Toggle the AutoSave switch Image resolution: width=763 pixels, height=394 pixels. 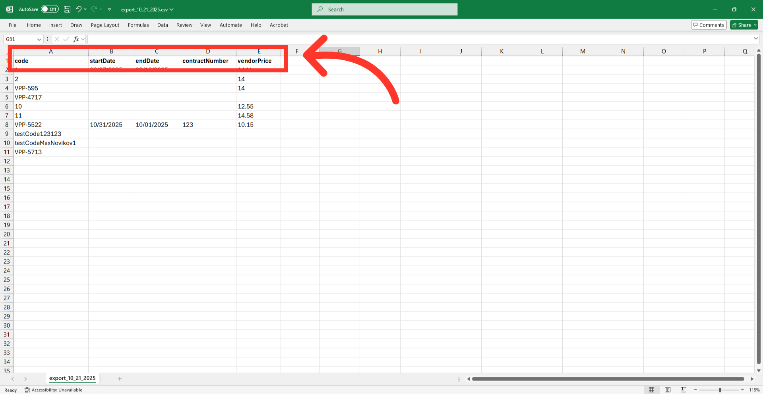click(x=50, y=9)
